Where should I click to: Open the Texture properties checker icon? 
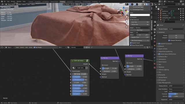155,68
